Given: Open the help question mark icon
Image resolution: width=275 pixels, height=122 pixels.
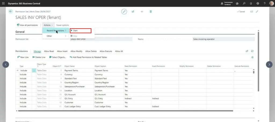Looking at the screenshot, I should [x=265, y=3].
